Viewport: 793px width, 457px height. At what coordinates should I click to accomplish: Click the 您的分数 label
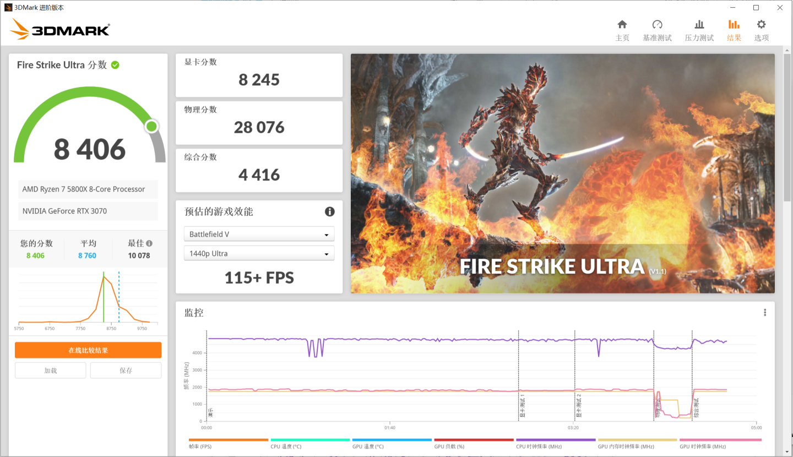tap(36, 243)
